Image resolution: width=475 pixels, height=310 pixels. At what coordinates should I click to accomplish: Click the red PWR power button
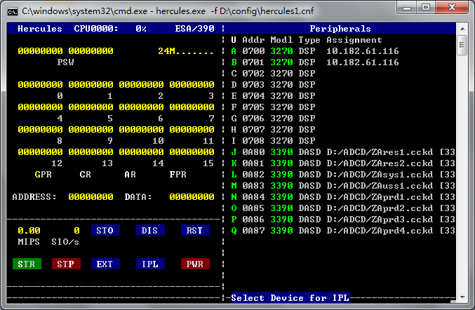[195, 264]
